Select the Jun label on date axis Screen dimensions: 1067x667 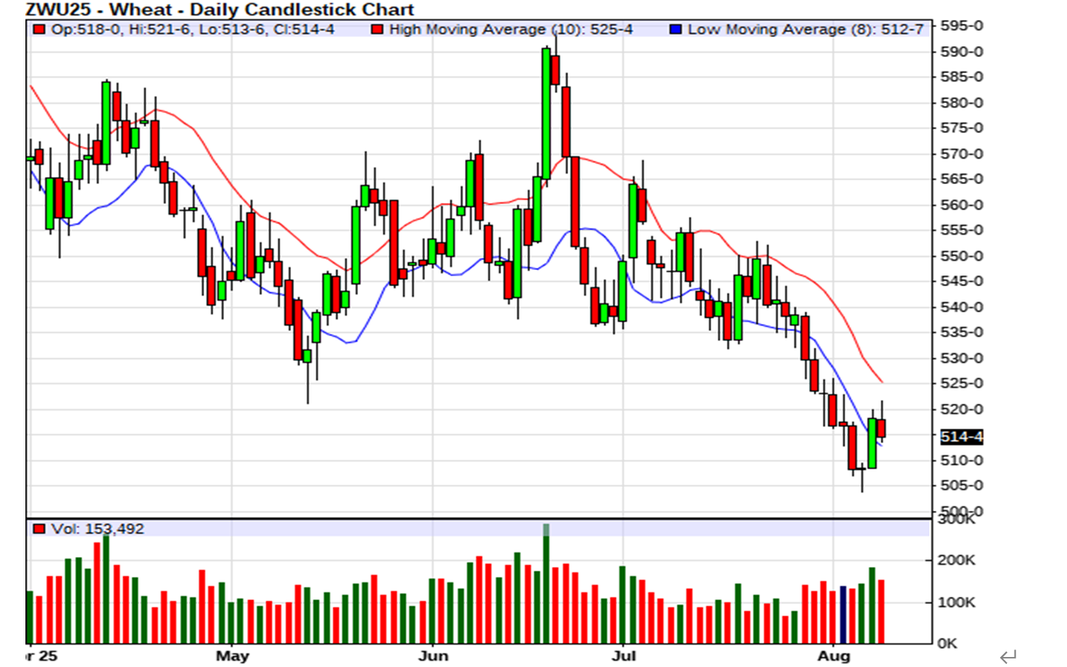[x=433, y=656]
